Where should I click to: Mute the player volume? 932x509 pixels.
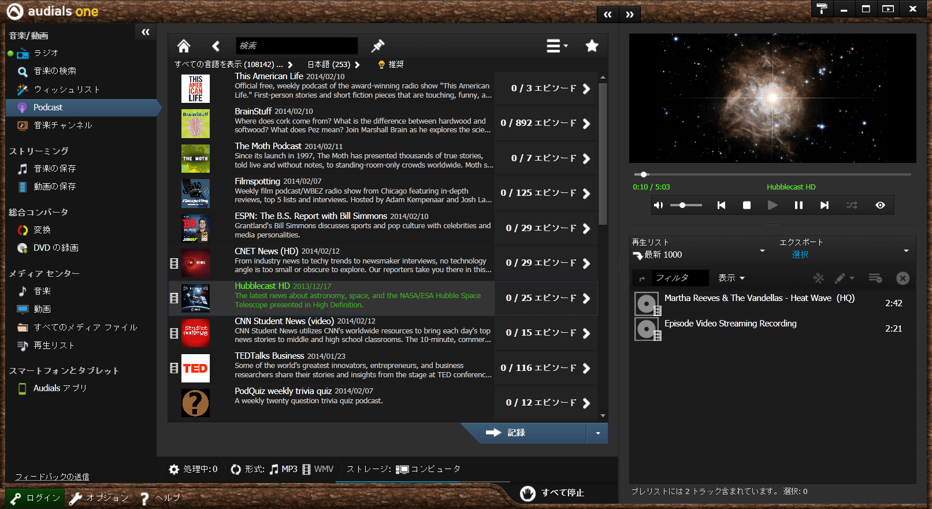coord(658,205)
